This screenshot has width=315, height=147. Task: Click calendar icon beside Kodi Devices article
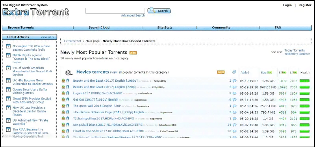8,68
